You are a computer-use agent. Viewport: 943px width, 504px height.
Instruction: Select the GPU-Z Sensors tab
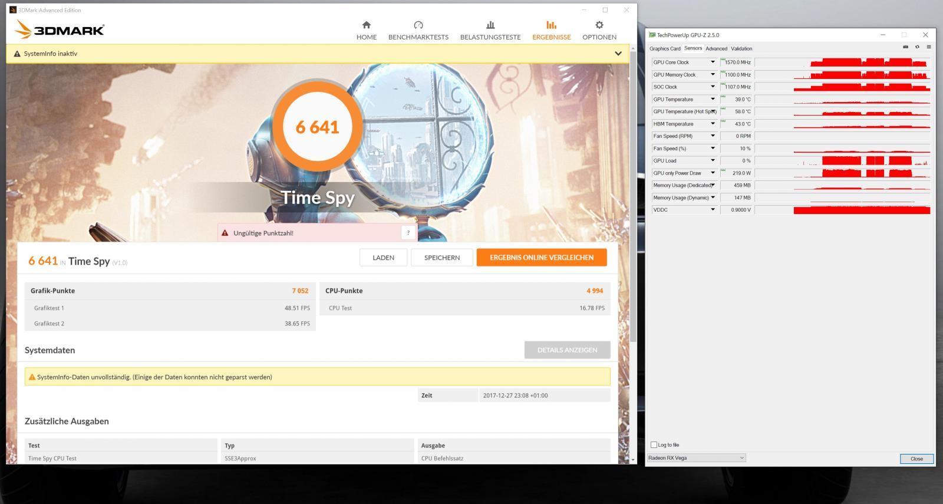pos(693,48)
